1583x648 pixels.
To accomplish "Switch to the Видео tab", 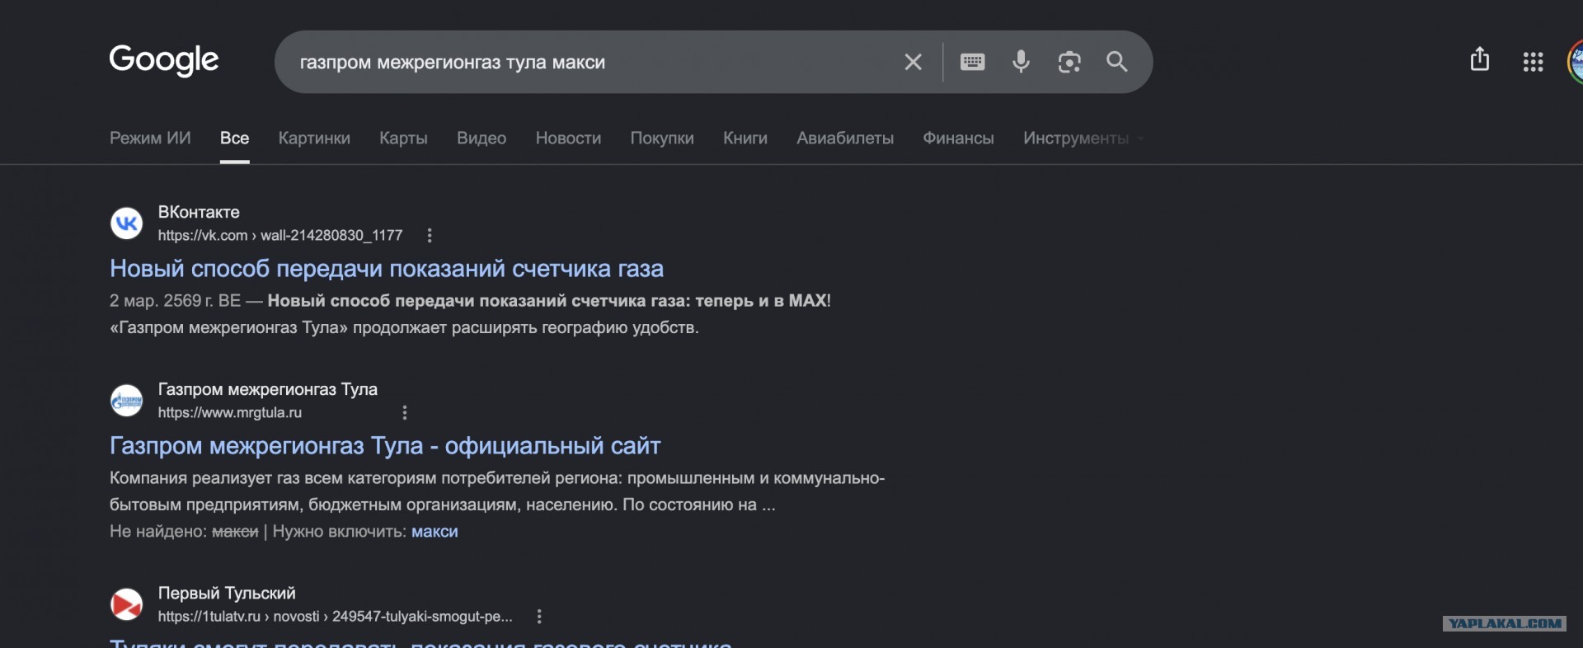I will click(x=481, y=138).
